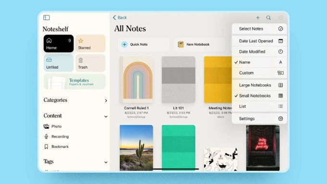
Task: Open the red neon sign notebook cover
Action: 263,148
